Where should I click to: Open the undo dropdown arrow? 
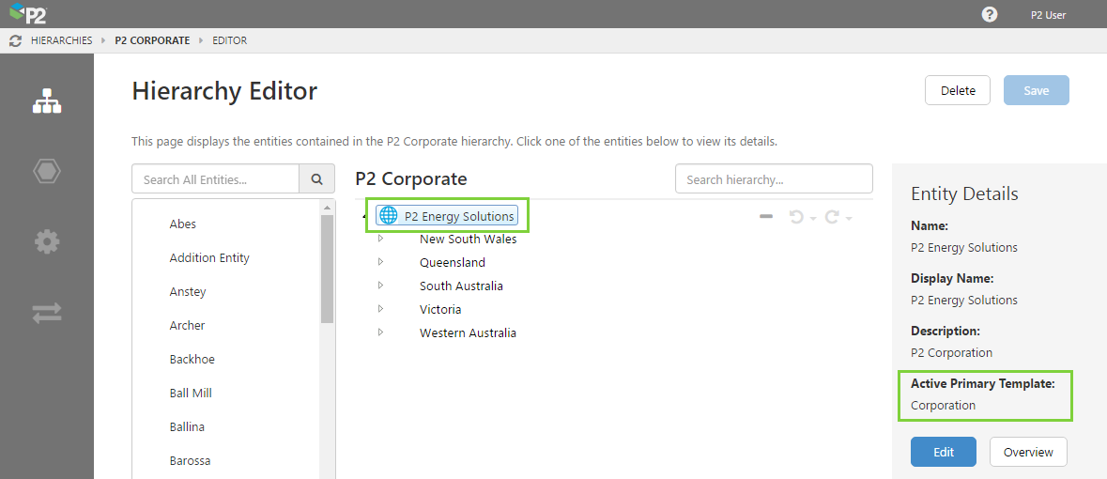pos(813,219)
